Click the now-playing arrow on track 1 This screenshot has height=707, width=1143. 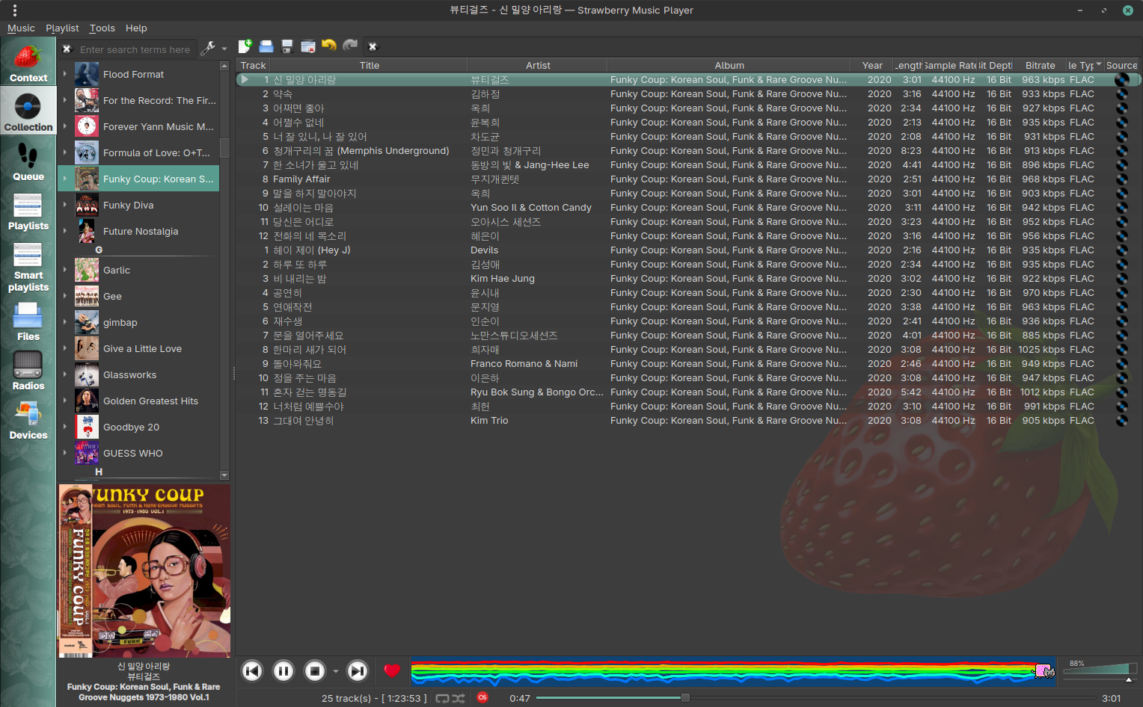(x=245, y=79)
